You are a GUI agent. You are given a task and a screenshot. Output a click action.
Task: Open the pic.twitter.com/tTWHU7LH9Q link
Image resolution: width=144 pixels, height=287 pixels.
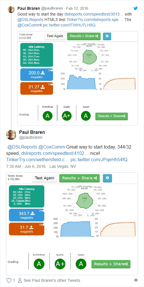pos(69,25)
